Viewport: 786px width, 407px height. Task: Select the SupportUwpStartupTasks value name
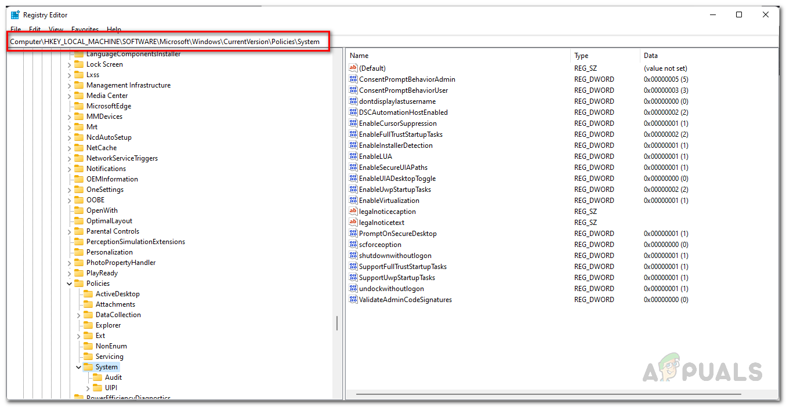[397, 277]
